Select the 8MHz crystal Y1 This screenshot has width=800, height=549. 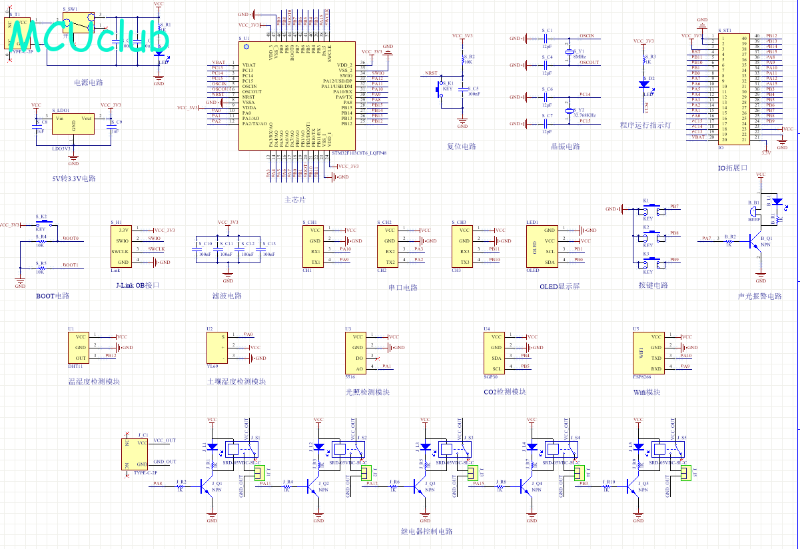pyautogui.click(x=569, y=51)
